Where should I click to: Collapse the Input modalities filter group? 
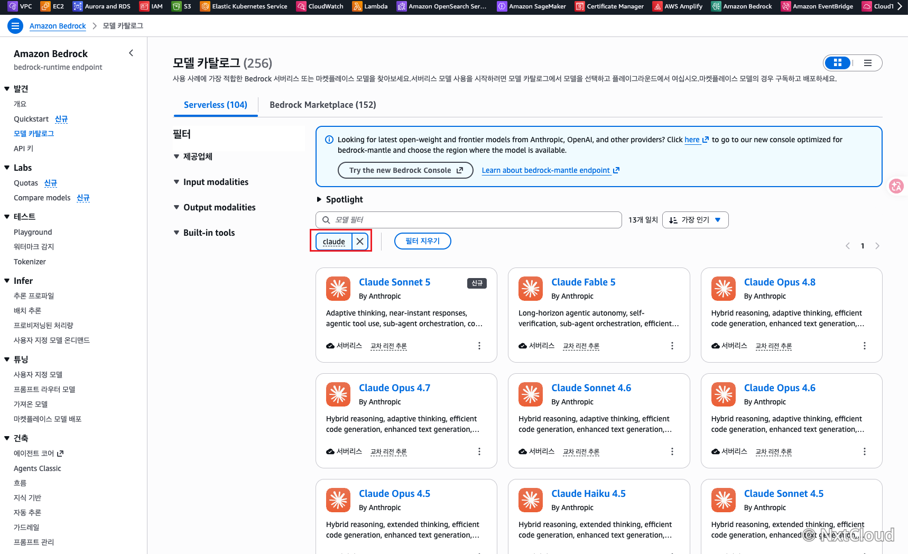(x=177, y=182)
